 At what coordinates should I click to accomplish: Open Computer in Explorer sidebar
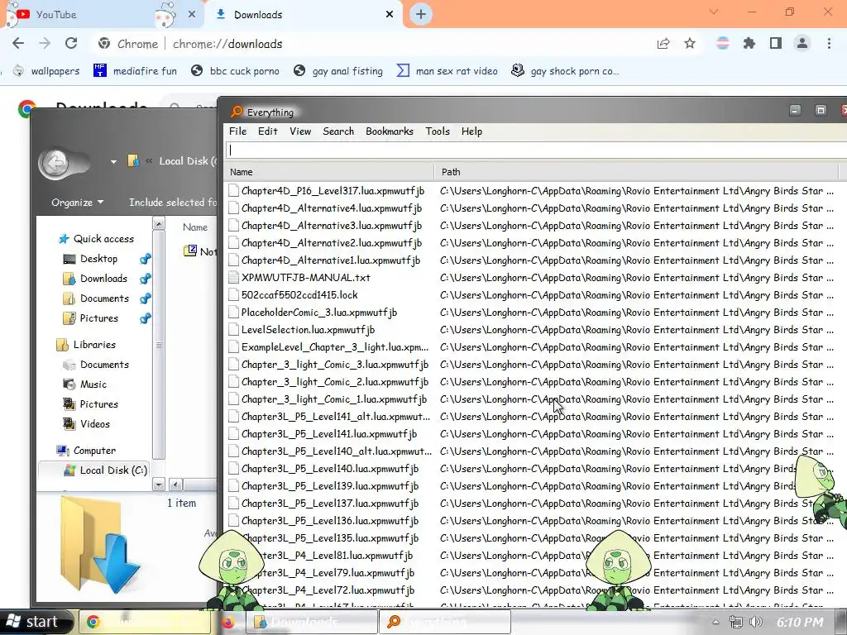[86, 451]
